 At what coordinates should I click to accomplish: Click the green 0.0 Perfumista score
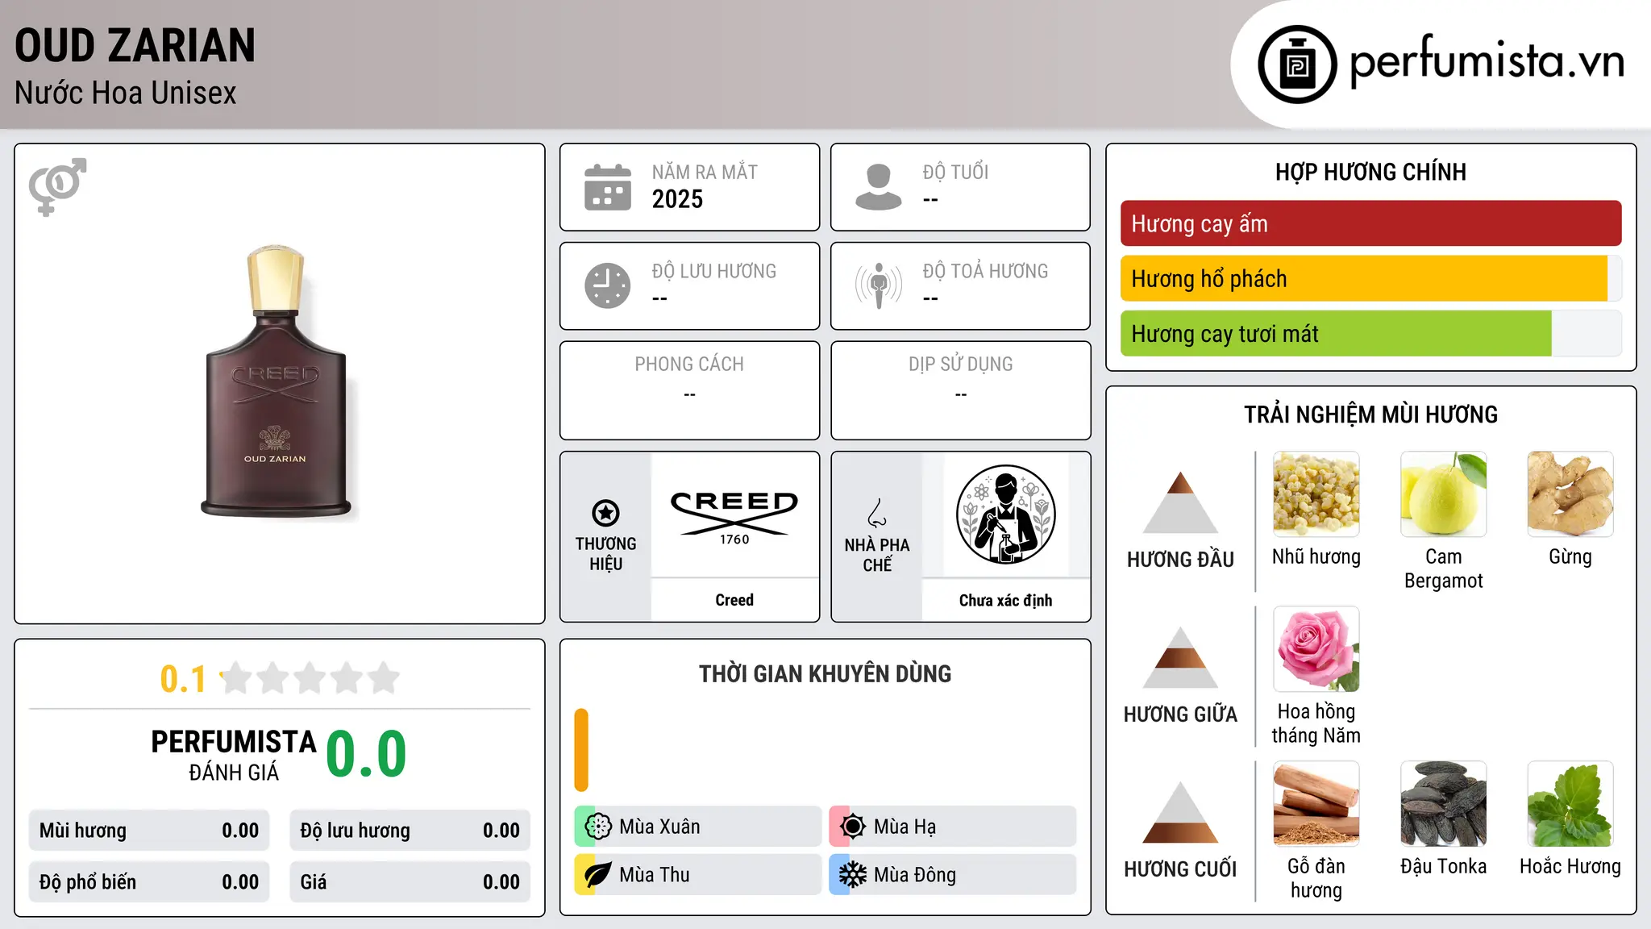pyautogui.click(x=366, y=754)
